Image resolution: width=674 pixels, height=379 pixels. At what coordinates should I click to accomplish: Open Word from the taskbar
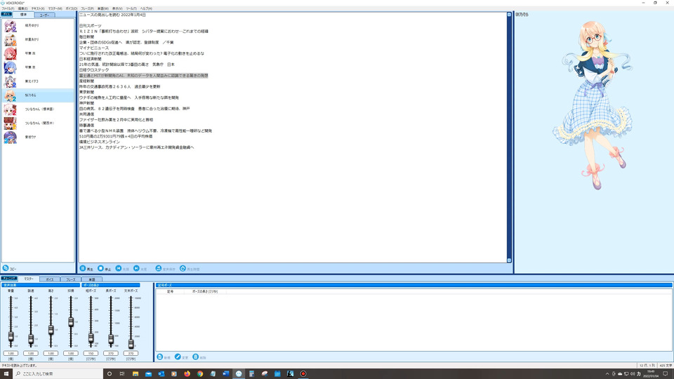coord(225,374)
